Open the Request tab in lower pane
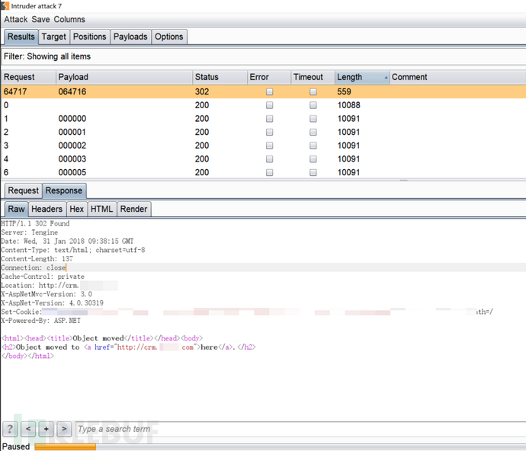This screenshot has width=526, height=451. (x=24, y=190)
